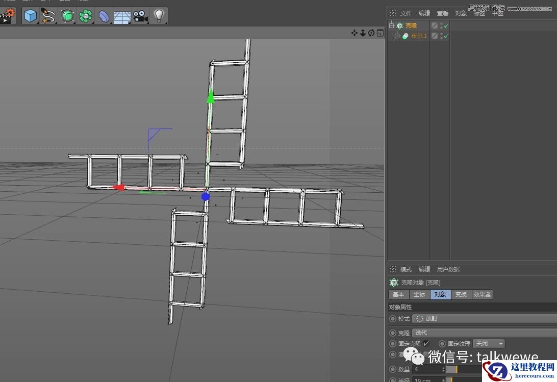557x382 pixels.
Task: Click the render settings clapperboard icon
Action: [8, 16]
